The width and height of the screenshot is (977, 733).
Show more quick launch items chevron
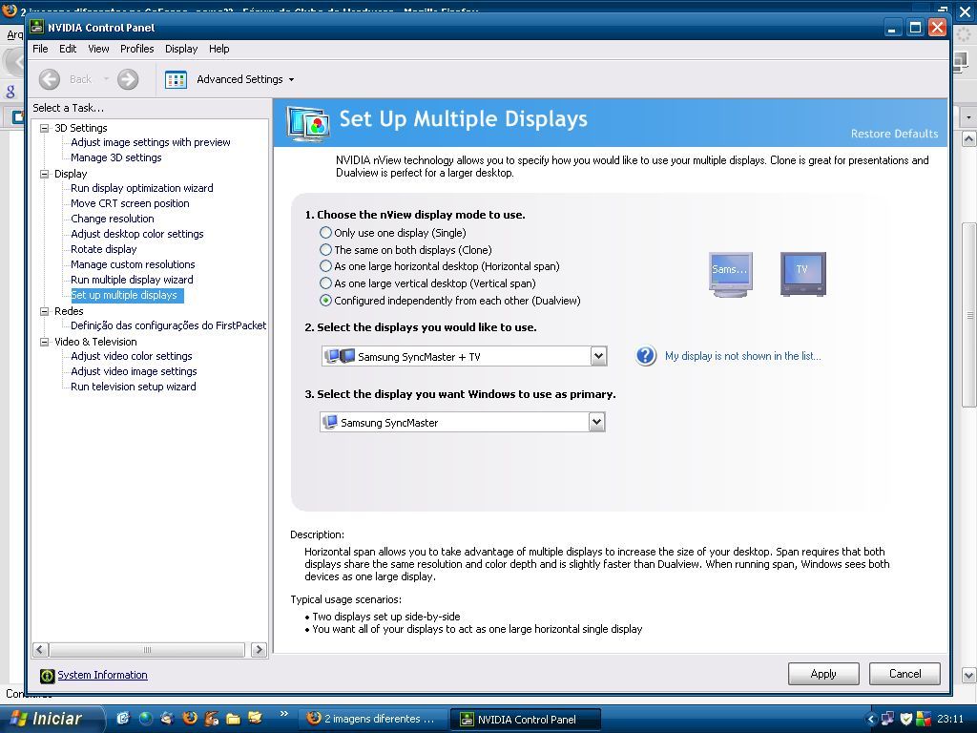tap(284, 714)
